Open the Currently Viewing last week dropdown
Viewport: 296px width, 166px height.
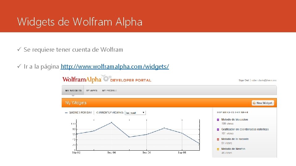(135, 113)
